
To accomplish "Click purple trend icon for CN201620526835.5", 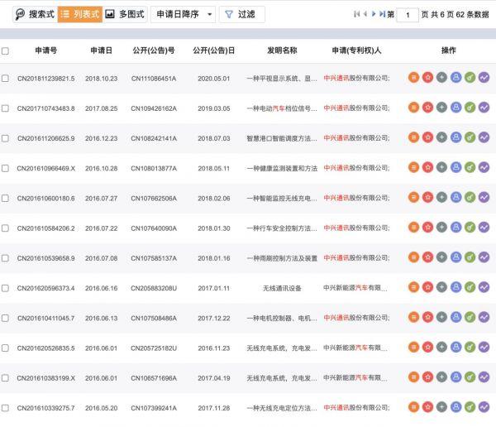I will (x=484, y=348).
